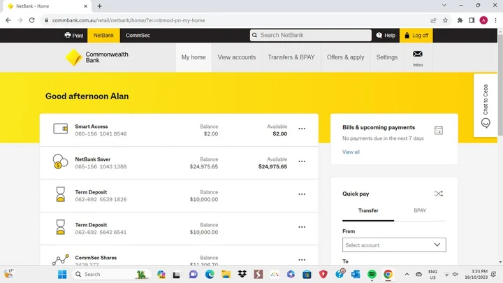The image size is (503, 283).
Task: Open more options for Term Deposit 5539 1826
Action: coord(302,194)
